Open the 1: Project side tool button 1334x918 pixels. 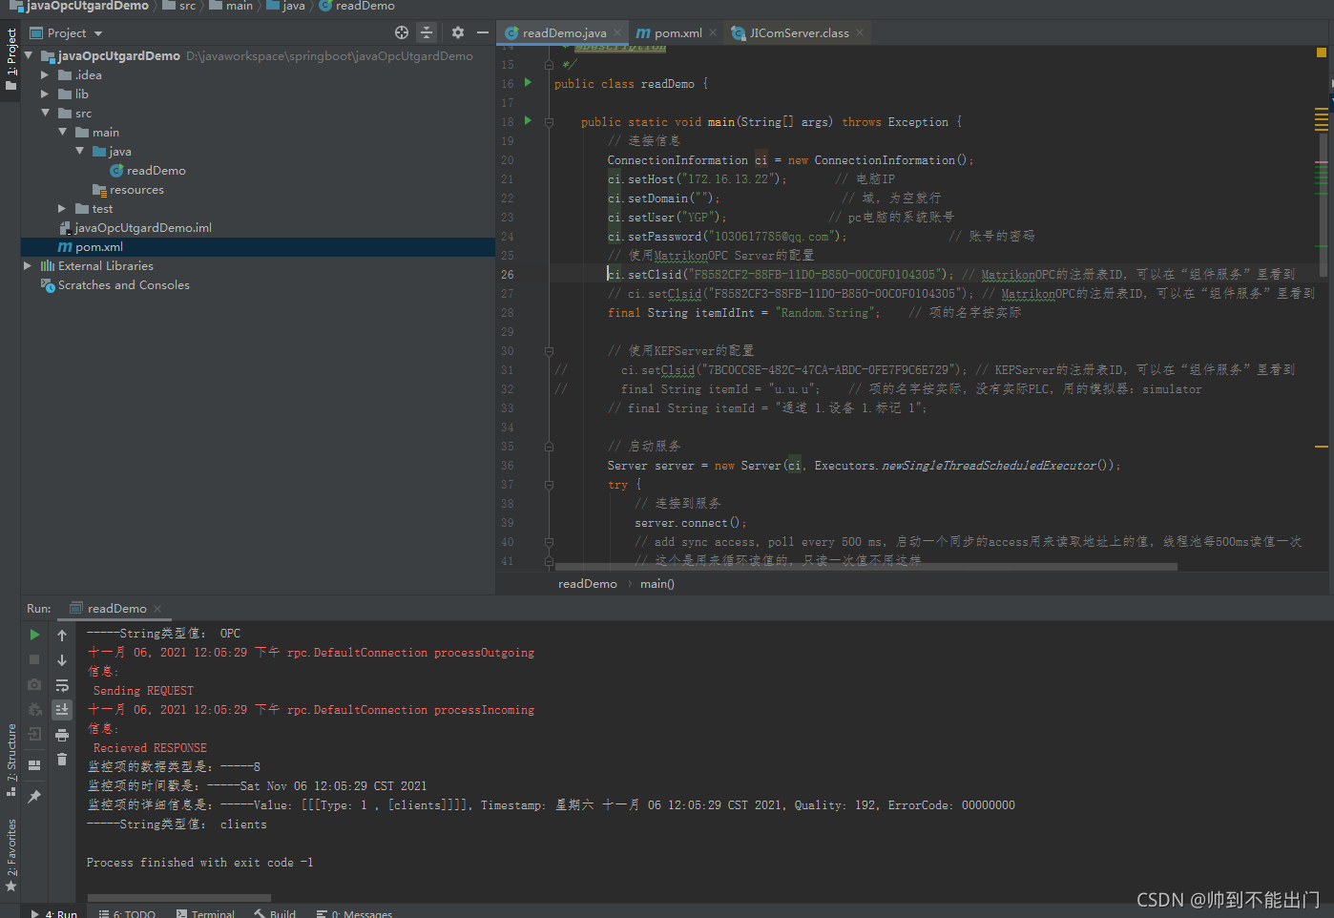coord(10,59)
